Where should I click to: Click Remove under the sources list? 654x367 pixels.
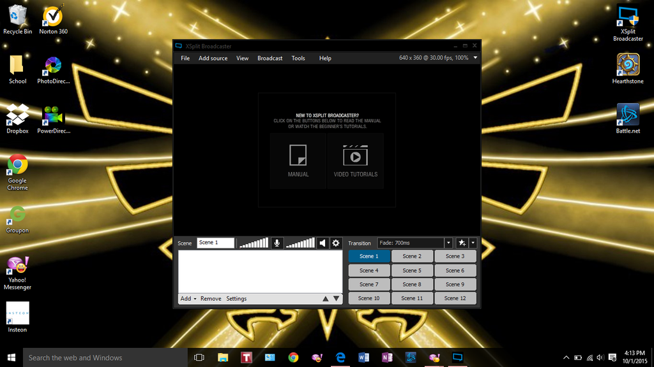point(211,299)
